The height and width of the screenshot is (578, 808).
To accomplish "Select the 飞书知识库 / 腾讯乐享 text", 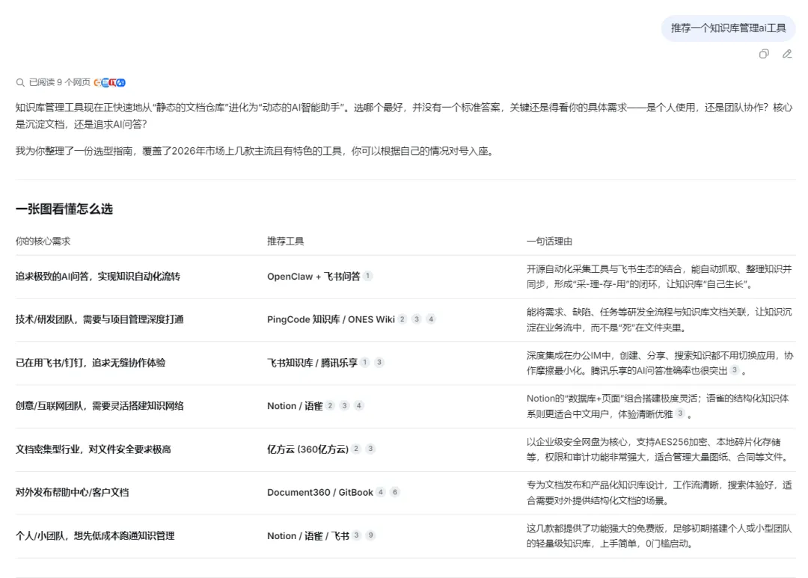I will [x=312, y=363].
